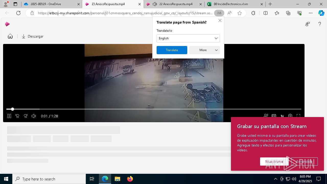The width and height of the screenshot is (327, 184).
Task: Refresh the current page
Action: pyautogui.click(x=18, y=13)
